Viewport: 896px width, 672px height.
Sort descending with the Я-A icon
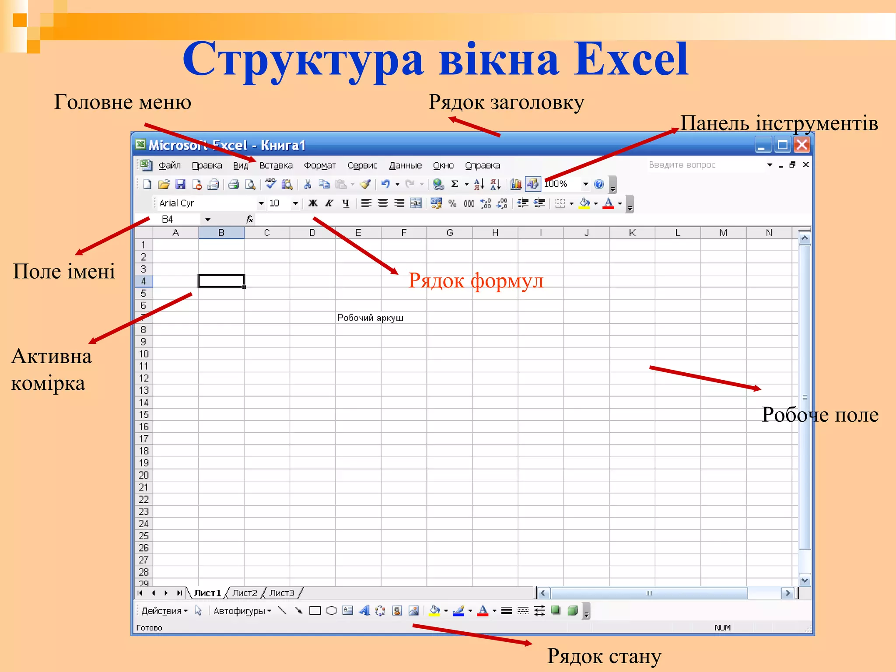point(495,184)
